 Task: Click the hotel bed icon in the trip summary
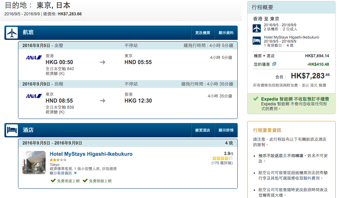point(257,41)
